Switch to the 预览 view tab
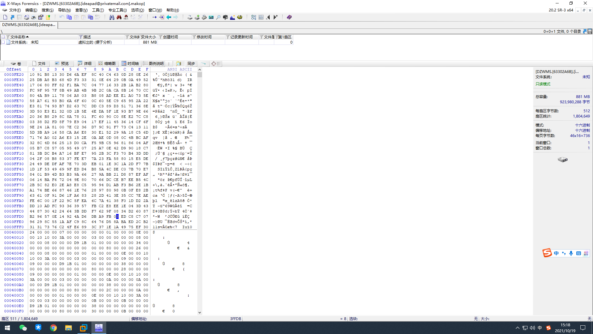The image size is (593, 334). 62,63
